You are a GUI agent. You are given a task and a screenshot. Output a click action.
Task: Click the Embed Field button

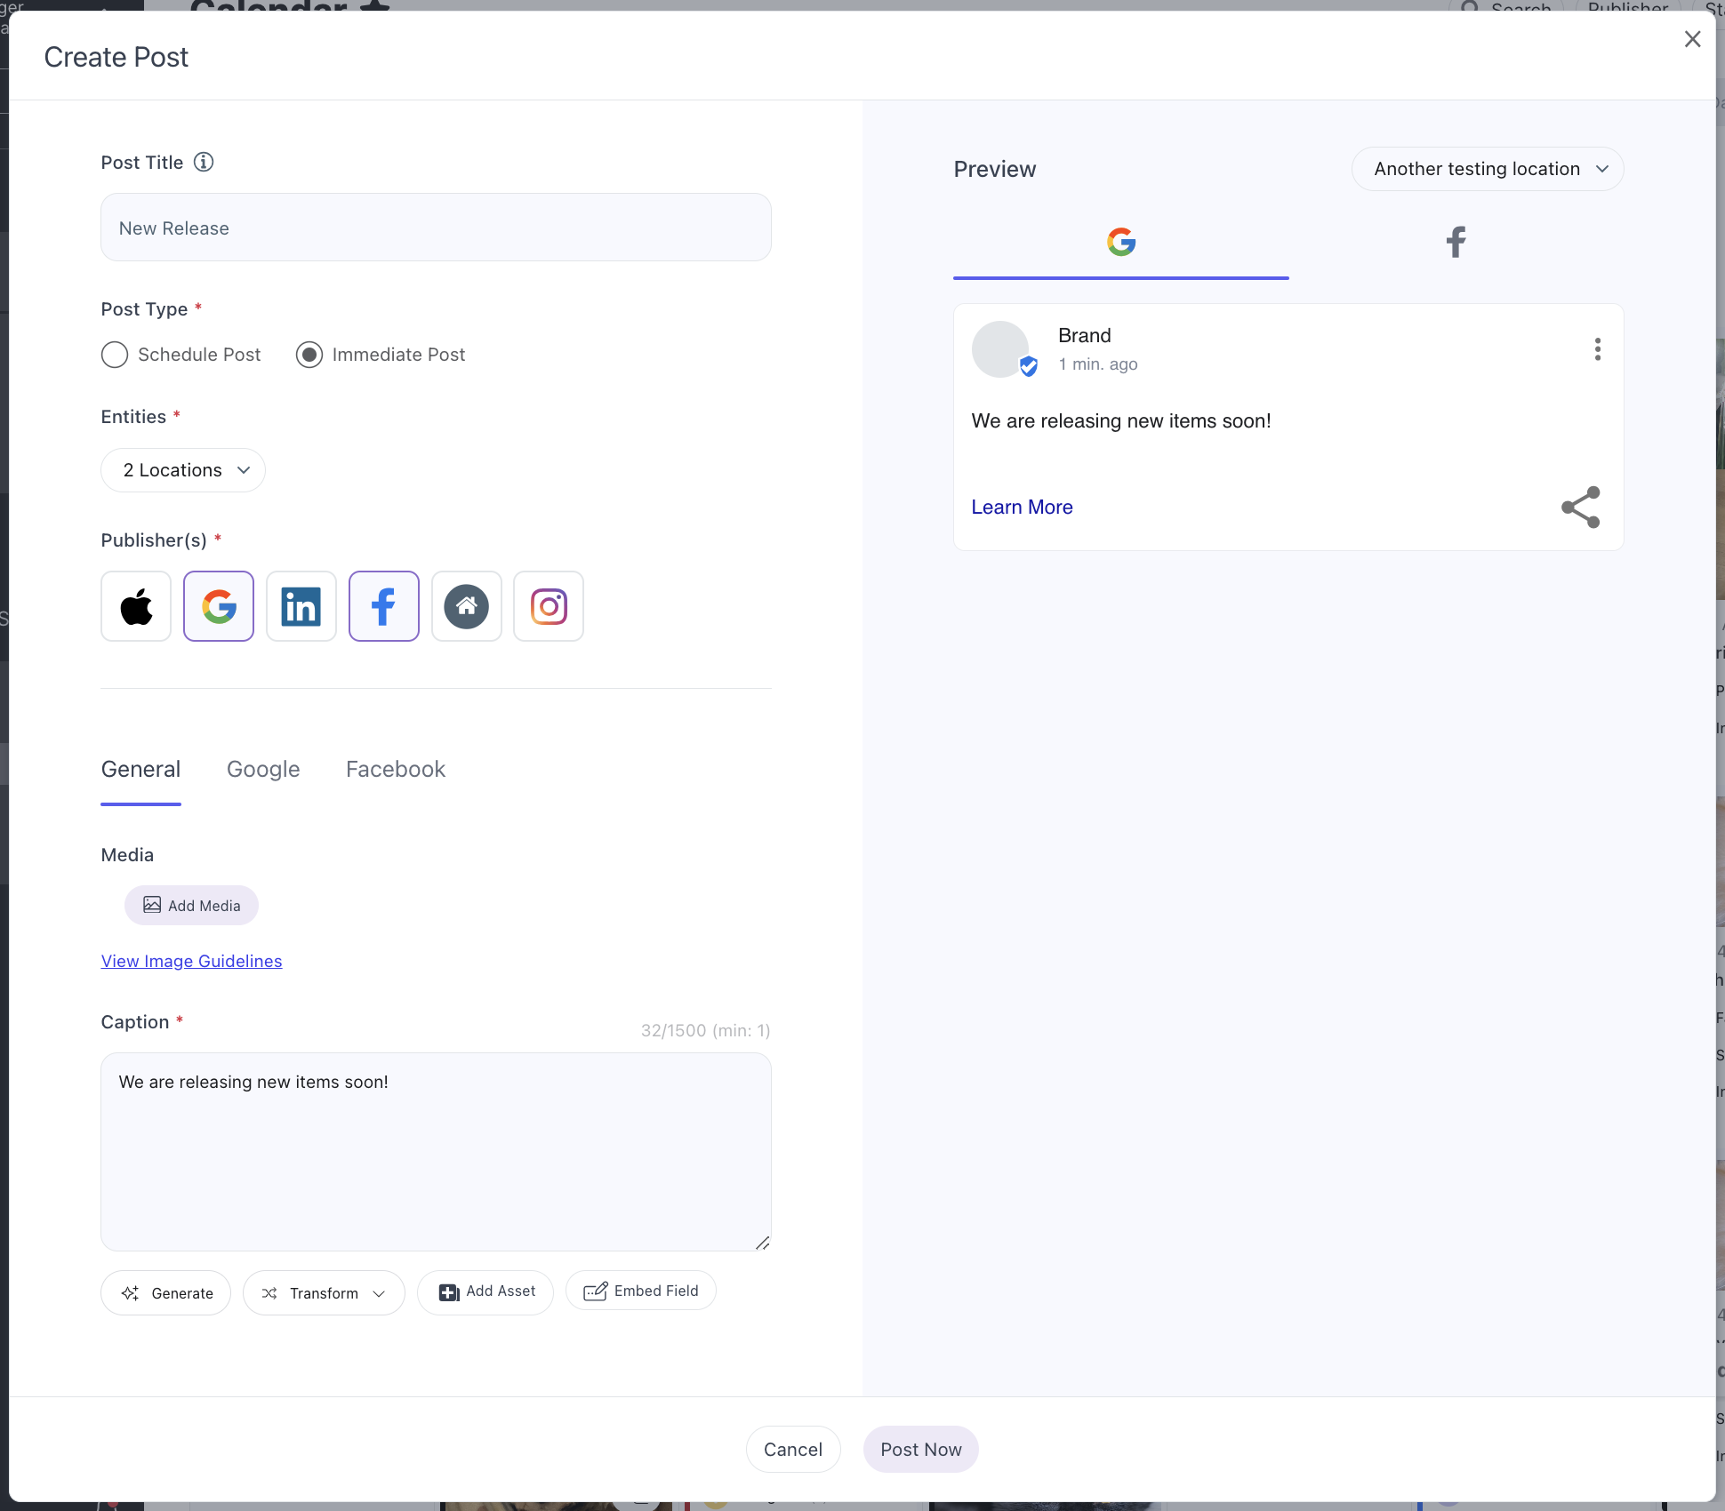641,1291
